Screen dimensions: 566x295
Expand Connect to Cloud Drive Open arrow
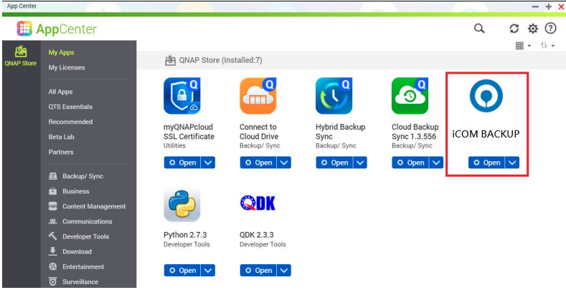coord(284,163)
